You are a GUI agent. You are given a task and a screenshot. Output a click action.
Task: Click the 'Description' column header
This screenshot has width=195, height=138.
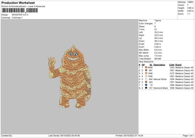[x=159, y=65]
